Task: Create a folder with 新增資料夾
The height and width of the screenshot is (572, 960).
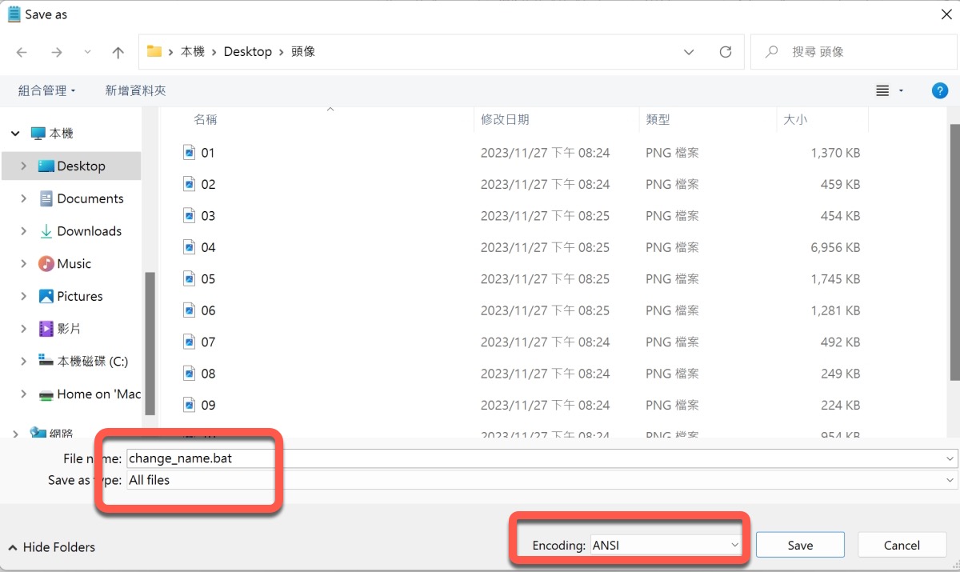Action: point(135,90)
